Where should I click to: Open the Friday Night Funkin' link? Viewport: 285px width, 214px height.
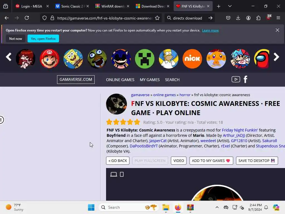pos(240,130)
